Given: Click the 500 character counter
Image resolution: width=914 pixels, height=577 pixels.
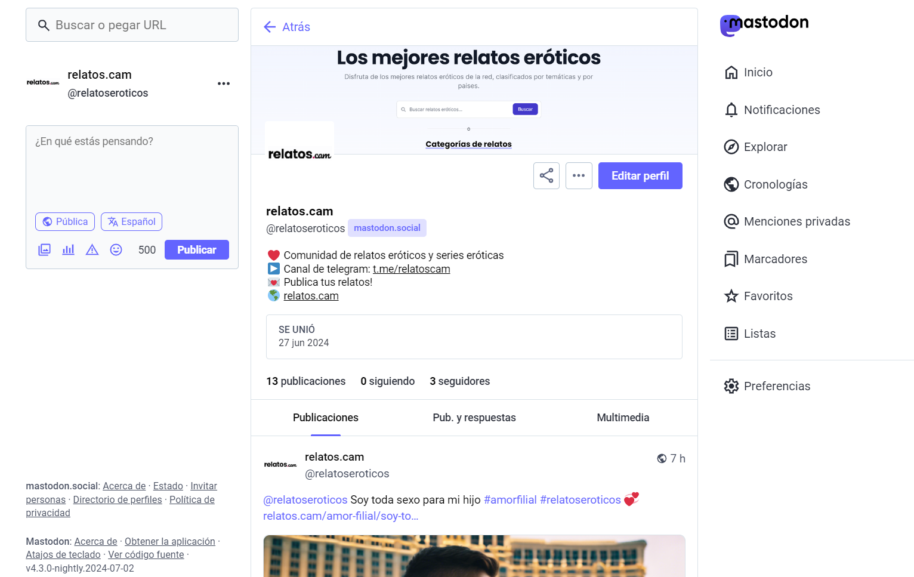Looking at the screenshot, I should click(x=147, y=250).
